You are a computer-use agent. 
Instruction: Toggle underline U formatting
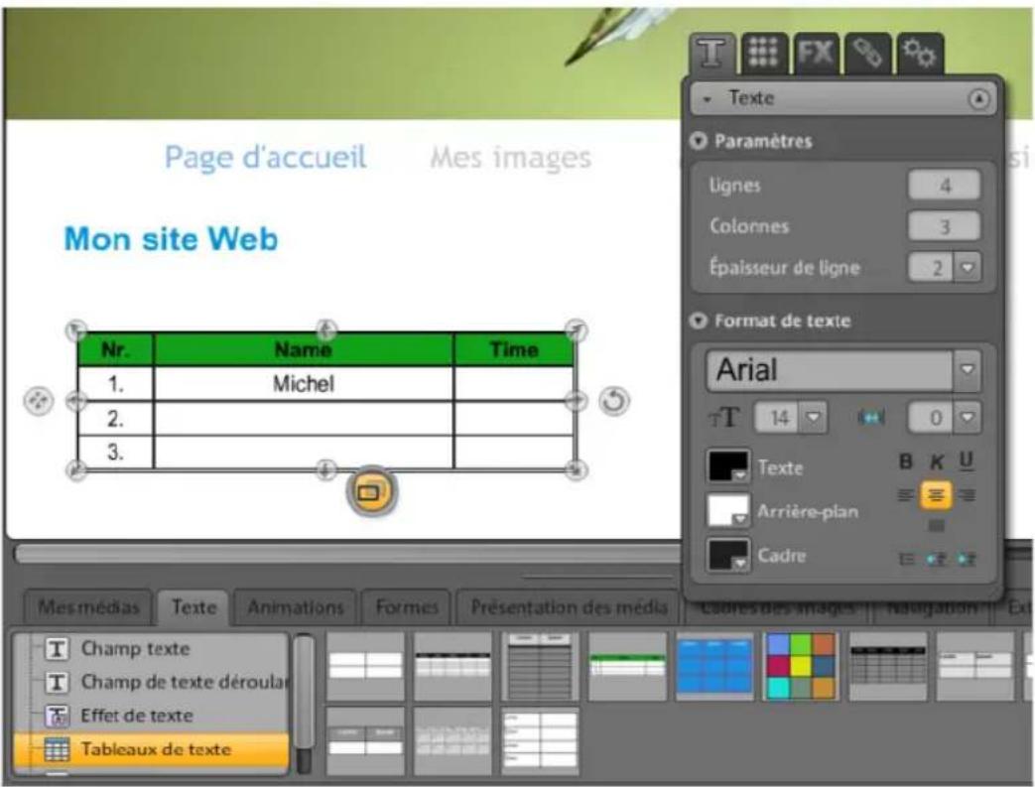(966, 460)
